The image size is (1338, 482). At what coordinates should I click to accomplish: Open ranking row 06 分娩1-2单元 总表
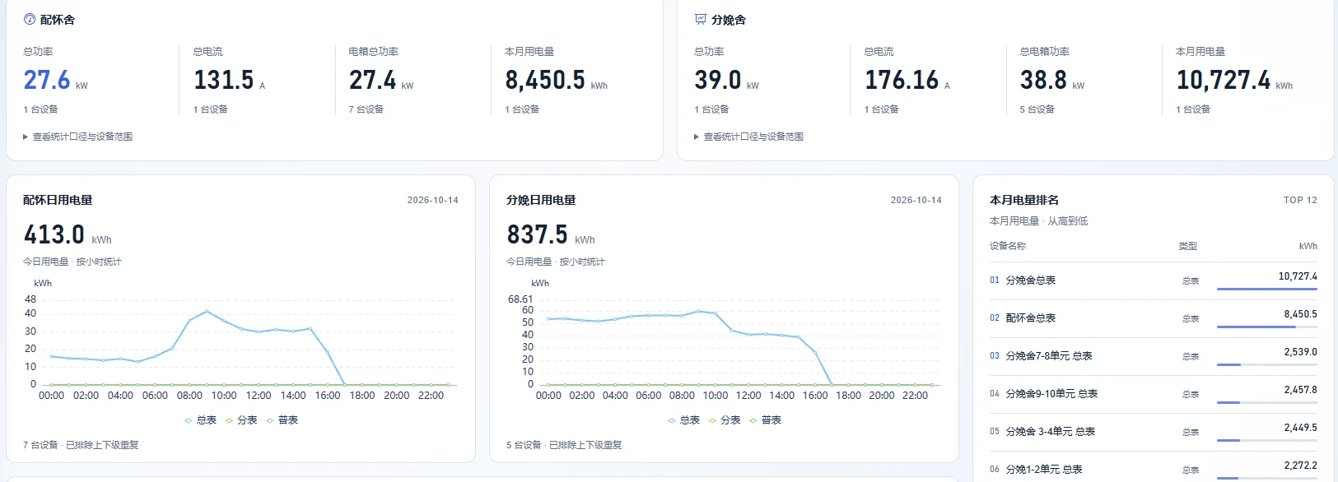pos(1154,468)
